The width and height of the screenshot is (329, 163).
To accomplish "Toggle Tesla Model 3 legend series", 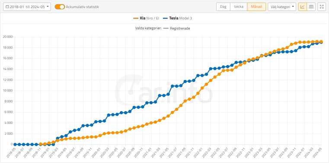I will pyautogui.click(x=177, y=18).
